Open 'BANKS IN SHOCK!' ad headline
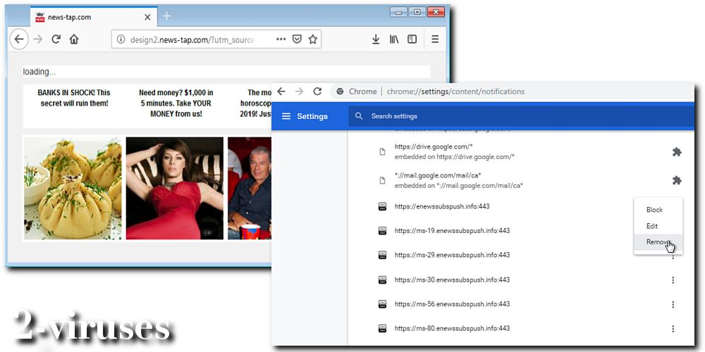 pos(74,98)
